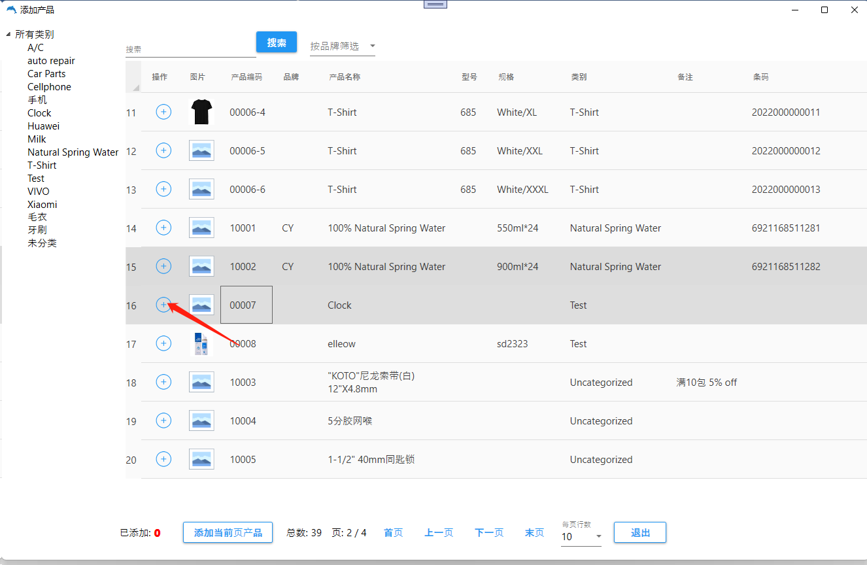The width and height of the screenshot is (867, 565).
Task: Collapse the 所有类别 tree node
Action: pyautogui.click(x=8, y=35)
